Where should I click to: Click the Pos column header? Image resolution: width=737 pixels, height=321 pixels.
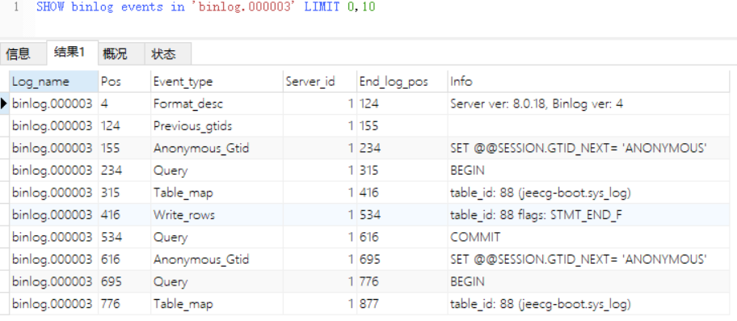tap(124, 82)
